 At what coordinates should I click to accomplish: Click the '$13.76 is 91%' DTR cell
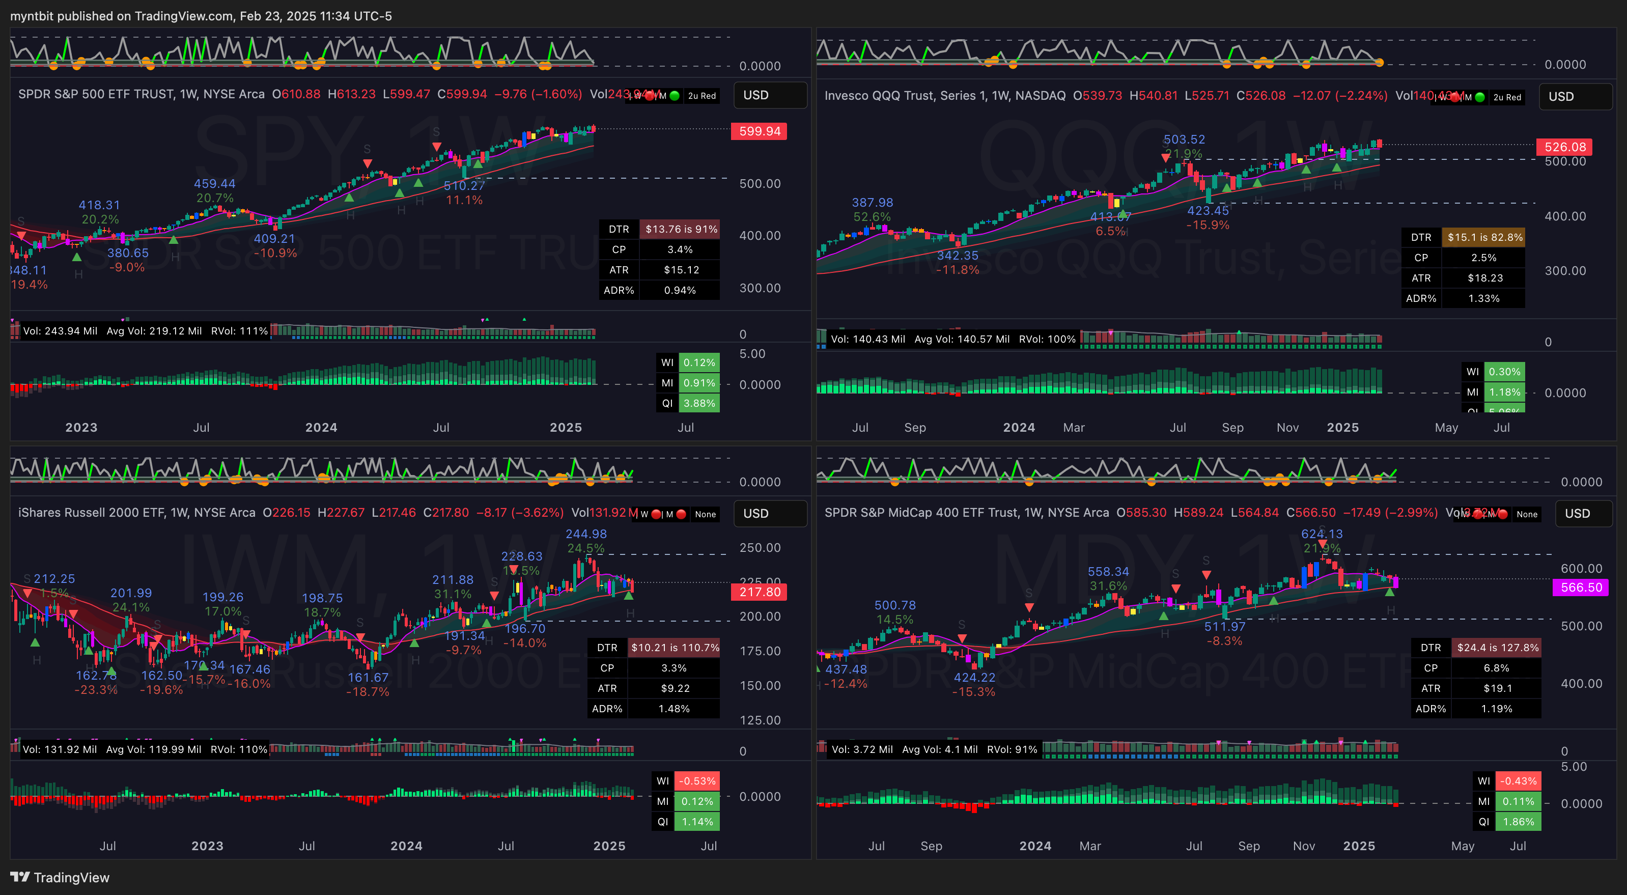681,229
